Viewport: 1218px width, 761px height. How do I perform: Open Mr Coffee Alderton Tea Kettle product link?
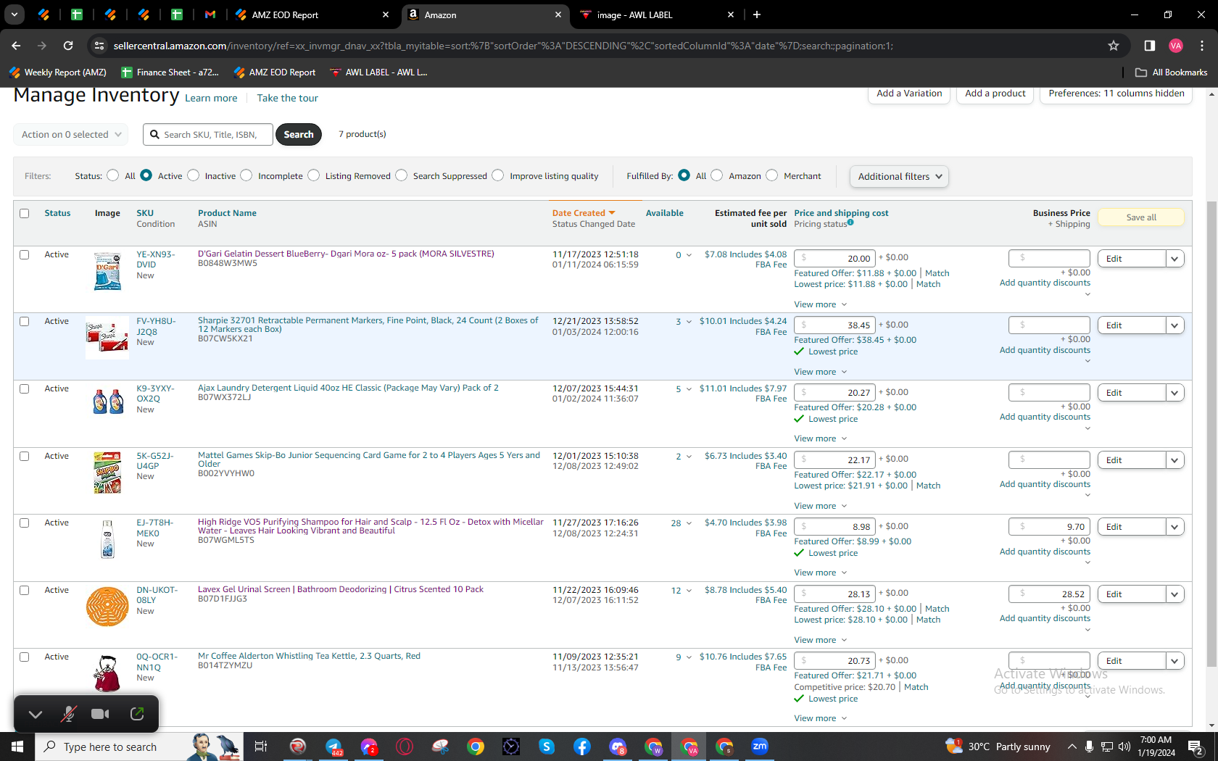tap(309, 656)
